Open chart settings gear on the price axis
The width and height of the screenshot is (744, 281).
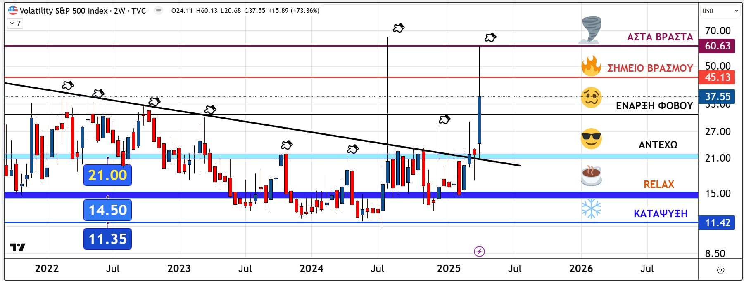click(720, 270)
